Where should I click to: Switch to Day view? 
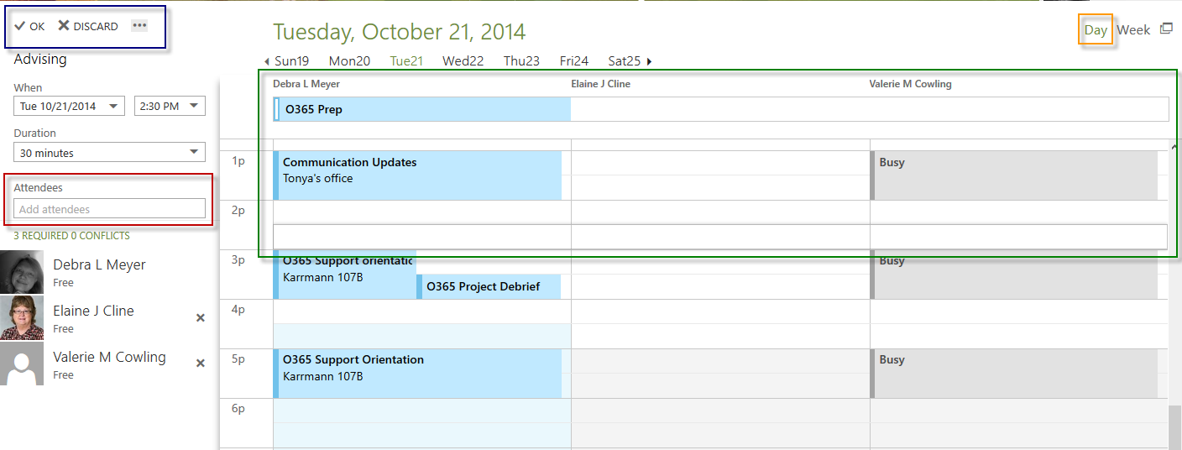pyautogui.click(x=1096, y=29)
